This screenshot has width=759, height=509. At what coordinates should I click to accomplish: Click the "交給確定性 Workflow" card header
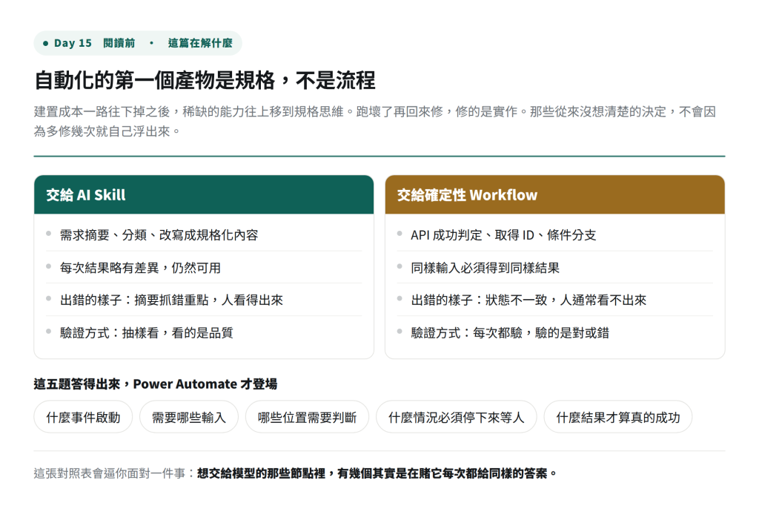click(554, 195)
